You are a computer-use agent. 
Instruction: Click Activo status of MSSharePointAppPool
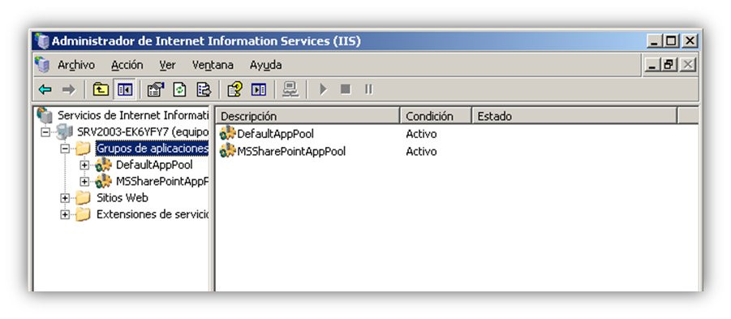421,152
